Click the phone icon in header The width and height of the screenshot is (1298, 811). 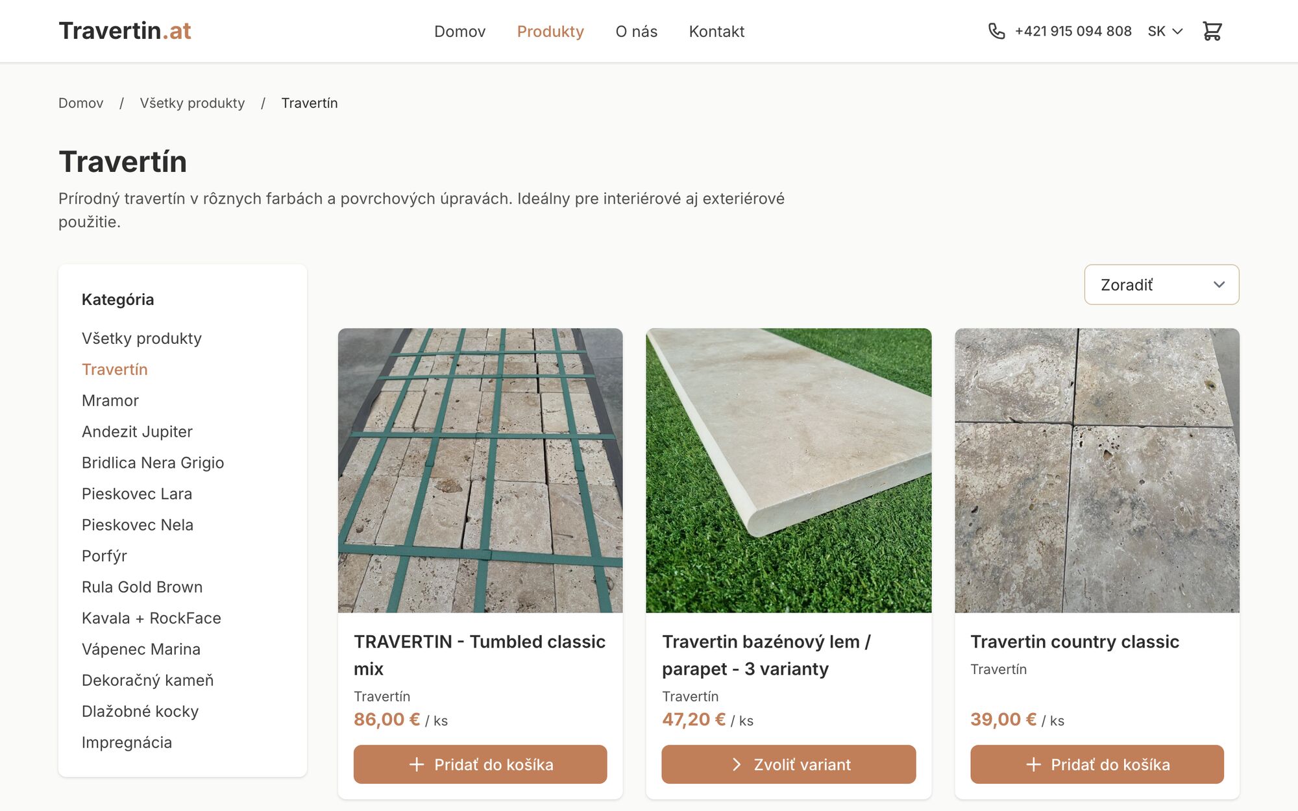click(996, 31)
